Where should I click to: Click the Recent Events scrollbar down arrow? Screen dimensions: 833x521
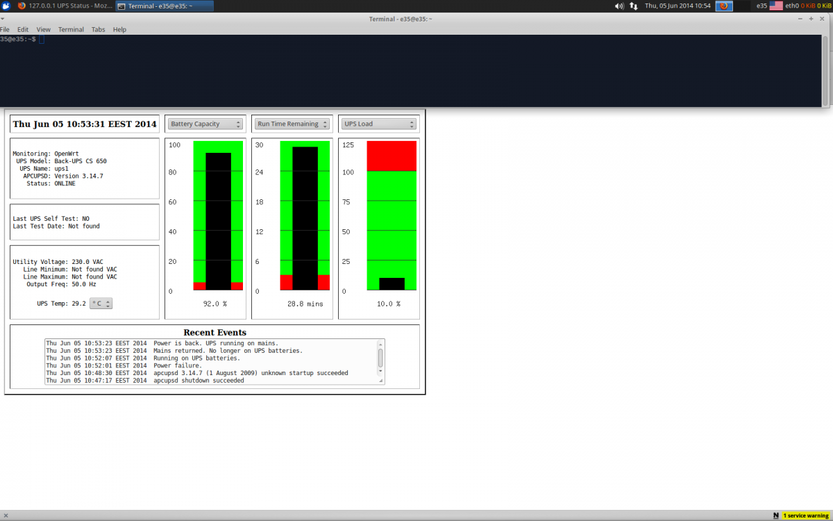380,372
